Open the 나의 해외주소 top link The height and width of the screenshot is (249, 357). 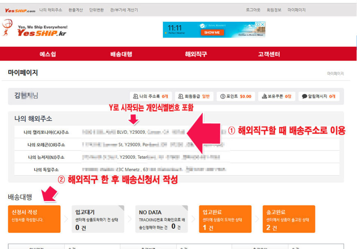[x=51, y=10]
